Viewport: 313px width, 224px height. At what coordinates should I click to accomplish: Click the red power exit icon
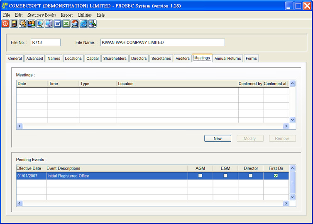(5, 24)
